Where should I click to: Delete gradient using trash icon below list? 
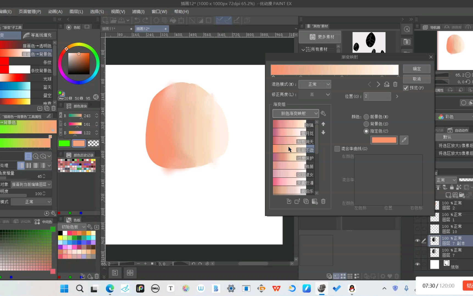coord(323,202)
